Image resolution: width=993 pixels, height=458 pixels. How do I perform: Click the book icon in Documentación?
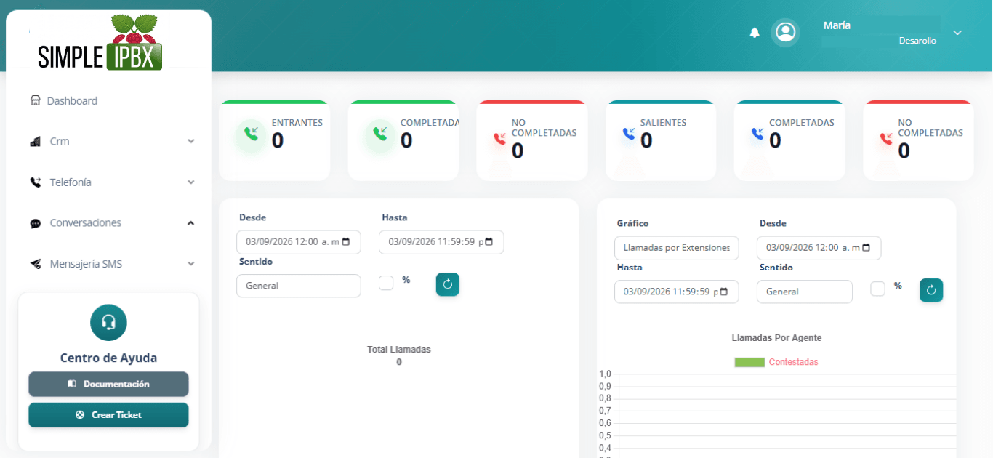tap(72, 384)
